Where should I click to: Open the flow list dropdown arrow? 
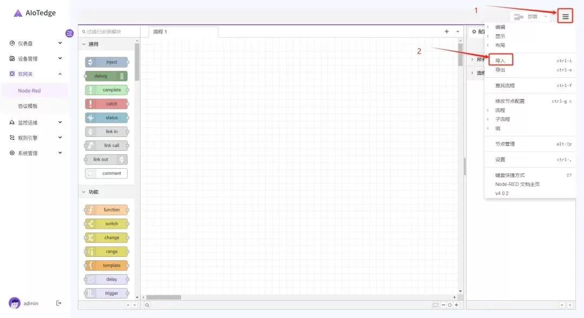pyautogui.click(x=458, y=31)
